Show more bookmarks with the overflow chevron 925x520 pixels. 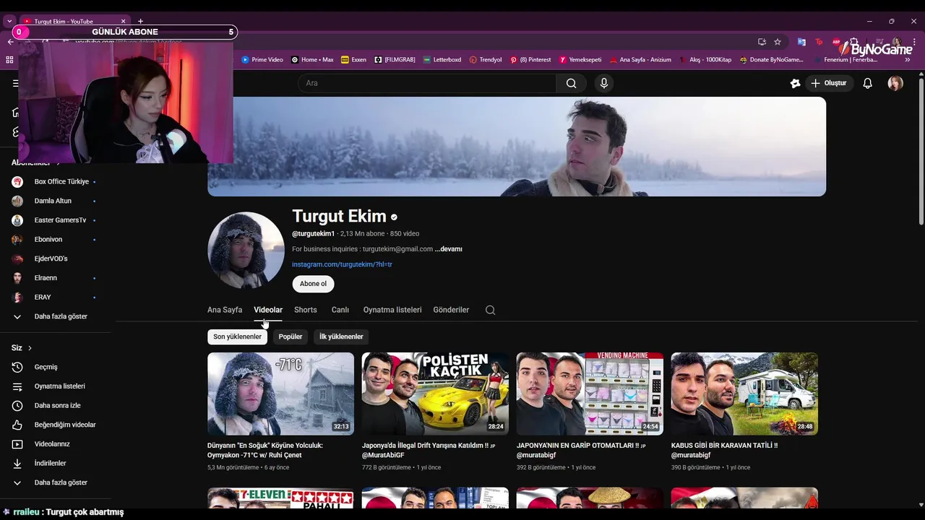pyautogui.click(x=908, y=60)
